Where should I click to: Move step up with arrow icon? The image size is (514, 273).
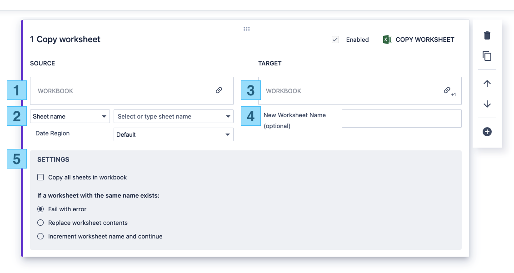[487, 84]
